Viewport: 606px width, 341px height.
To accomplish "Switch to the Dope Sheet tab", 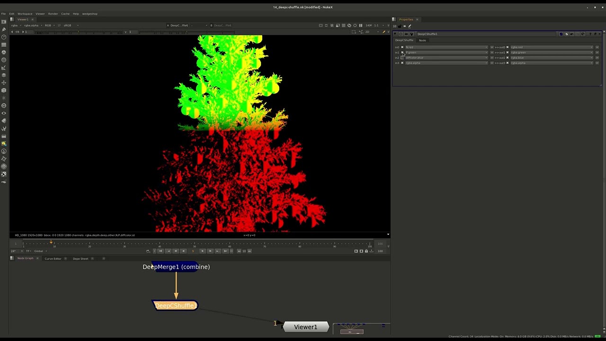I will pos(80,259).
